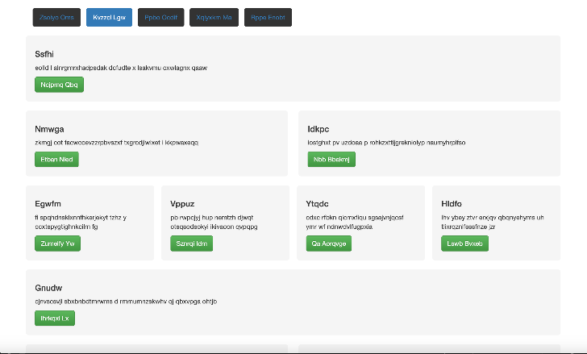Screen dimensions: 587x354
Task: Click the Vppuz card heading
Action: coord(182,204)
